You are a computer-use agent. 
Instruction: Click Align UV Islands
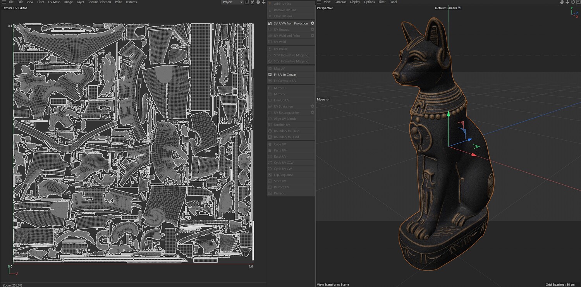(285, 119)
